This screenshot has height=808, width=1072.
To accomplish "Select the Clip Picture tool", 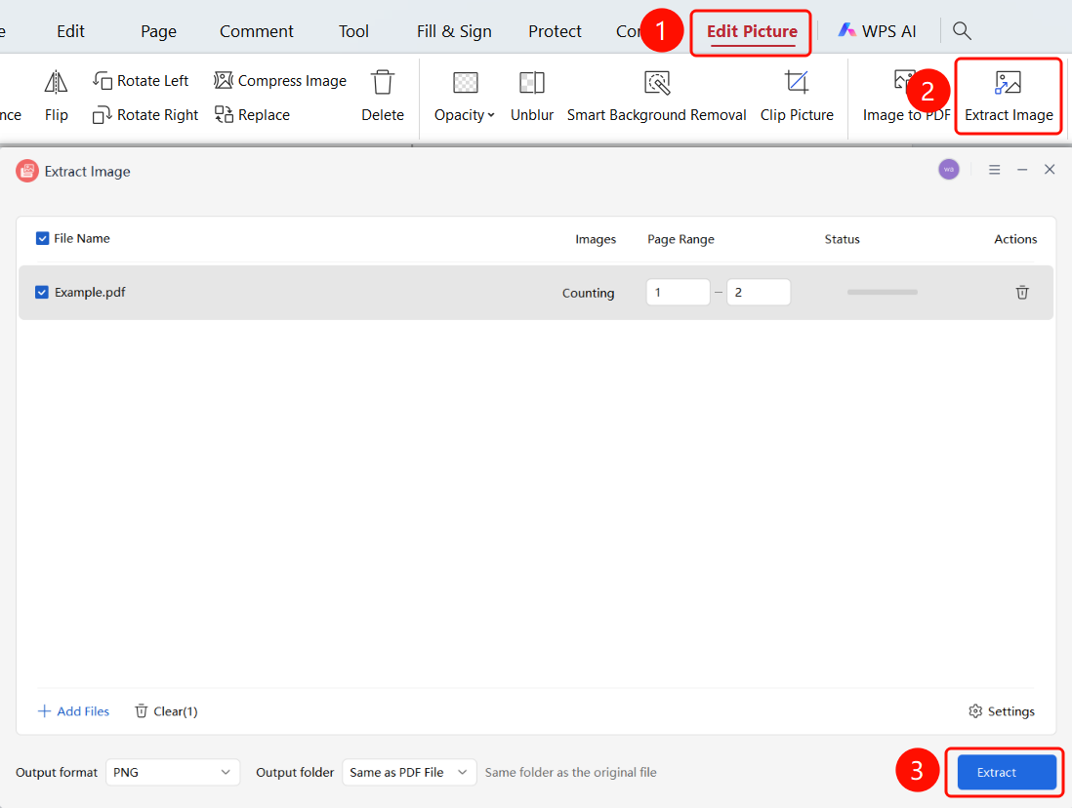I will (797, 97).
